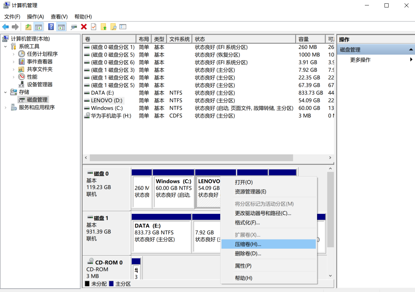
Task: Click the blue question mark Help icon
Action: pyautogui.click(x=51, y=27)
